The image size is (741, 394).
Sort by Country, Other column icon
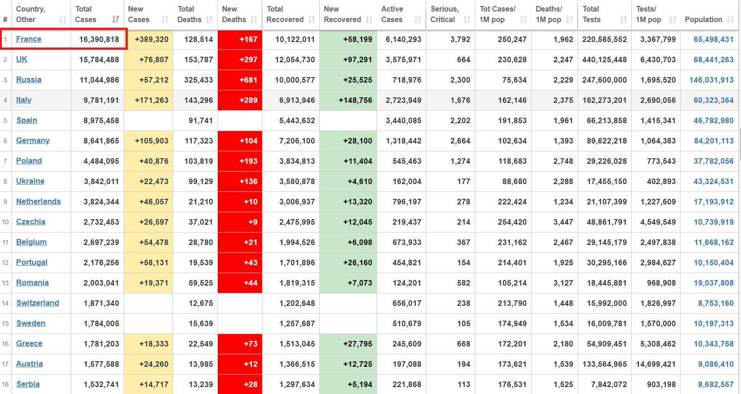[x=63, y=19]
